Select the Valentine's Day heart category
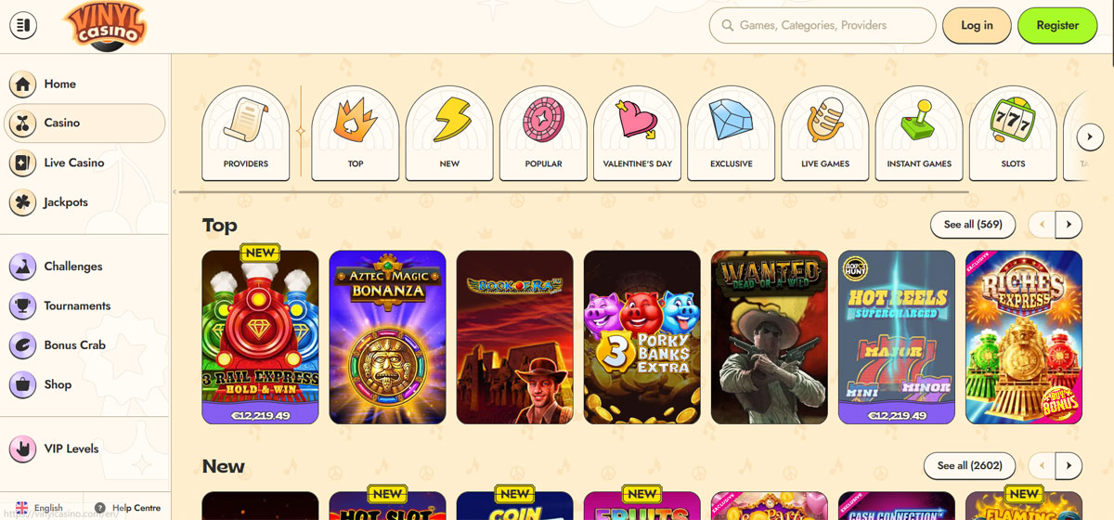This screenshot has width=1114, height=520. point(637,133)
